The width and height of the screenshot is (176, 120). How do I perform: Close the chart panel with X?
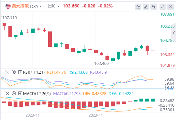pos(170,7)
